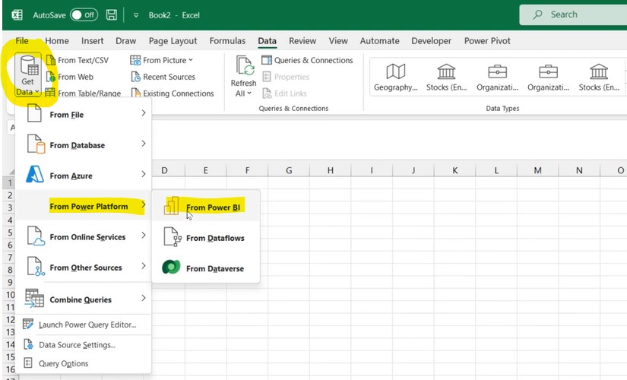Open the Power Pivot tab

[487, 41]
